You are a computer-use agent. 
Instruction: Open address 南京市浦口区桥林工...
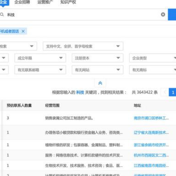(152, 118)
